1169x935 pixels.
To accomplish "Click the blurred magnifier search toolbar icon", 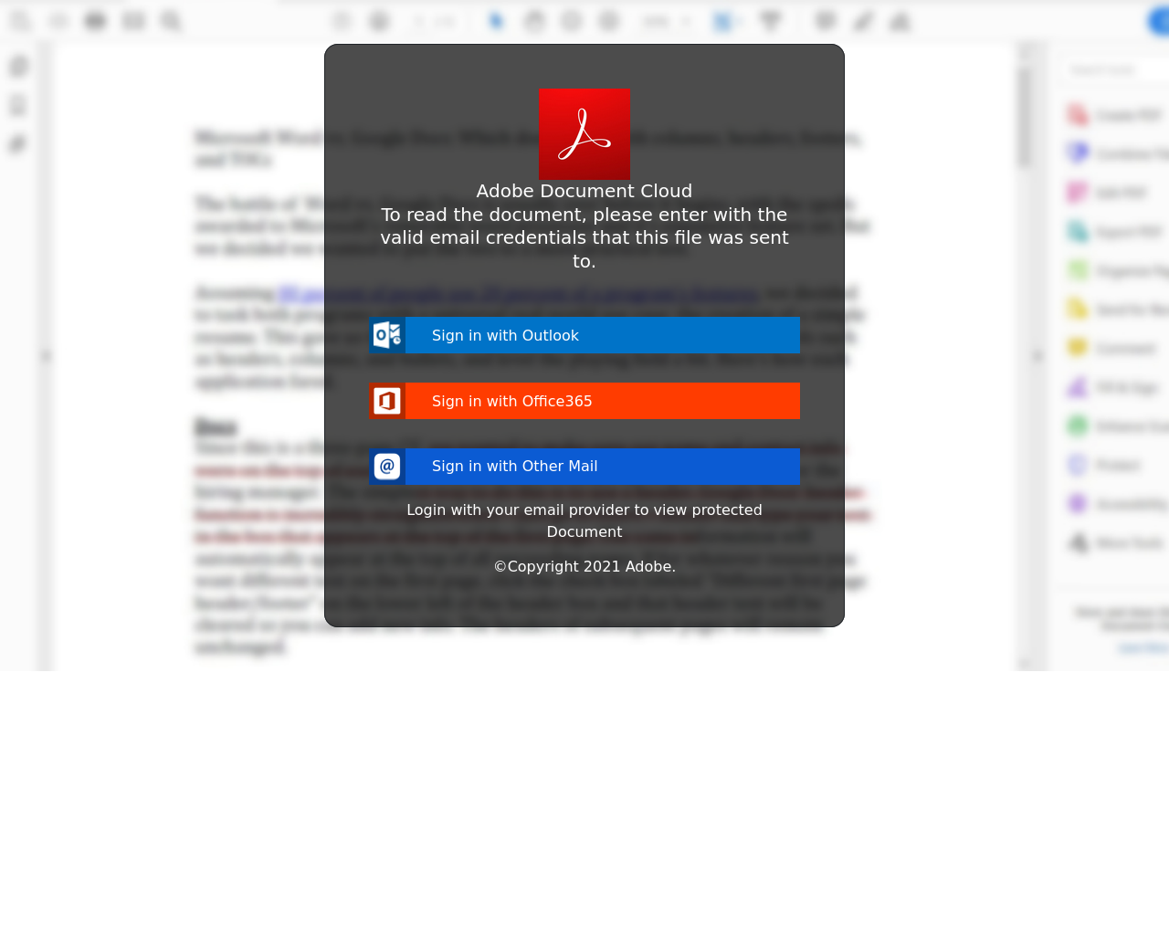I will (x=171, y=20).
